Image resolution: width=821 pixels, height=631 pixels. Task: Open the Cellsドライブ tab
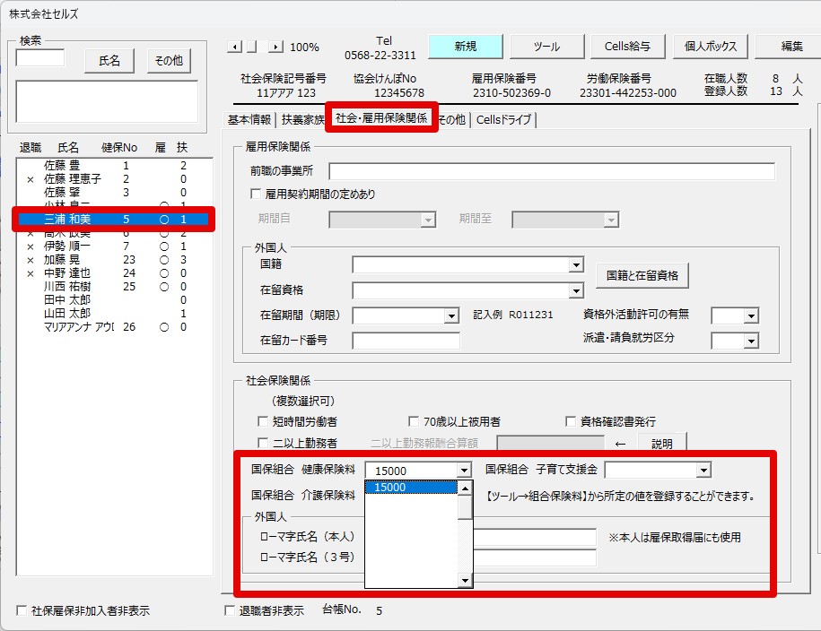click(503, 120)
